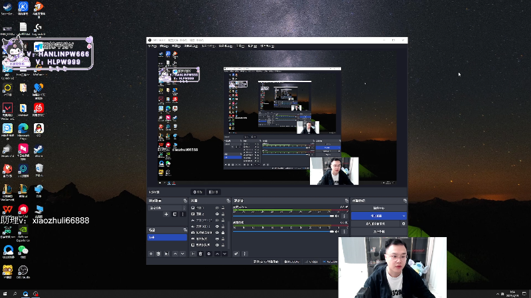This screenshot has width=531, height=298.
Task: Add new scene collection with plus icon
Action: click(167, 214)
